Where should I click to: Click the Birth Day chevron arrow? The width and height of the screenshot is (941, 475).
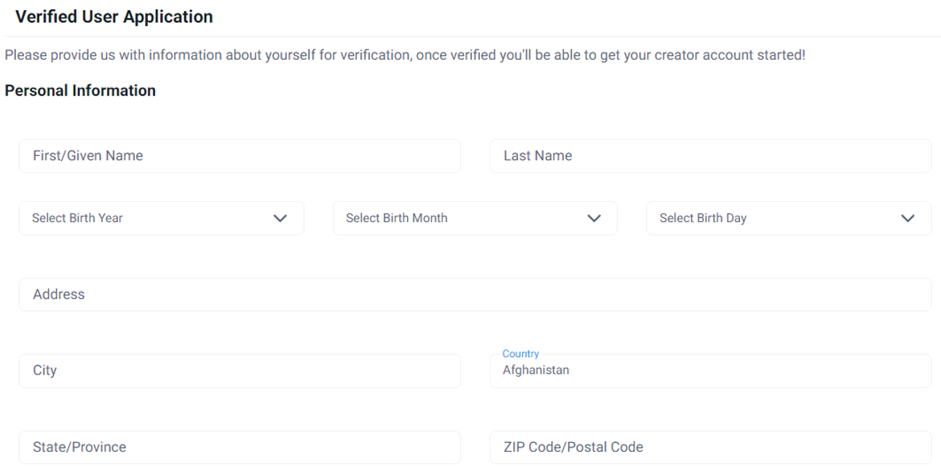(907, 219)
